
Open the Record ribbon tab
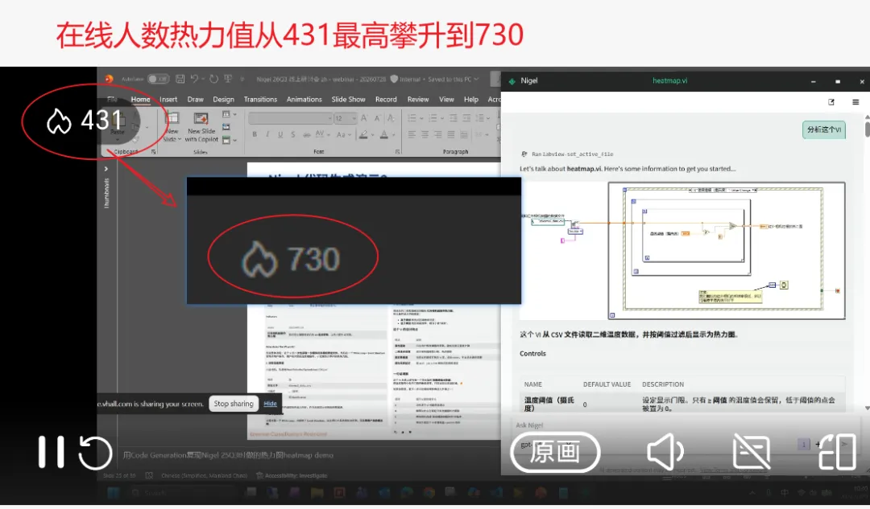pos(386,100)
